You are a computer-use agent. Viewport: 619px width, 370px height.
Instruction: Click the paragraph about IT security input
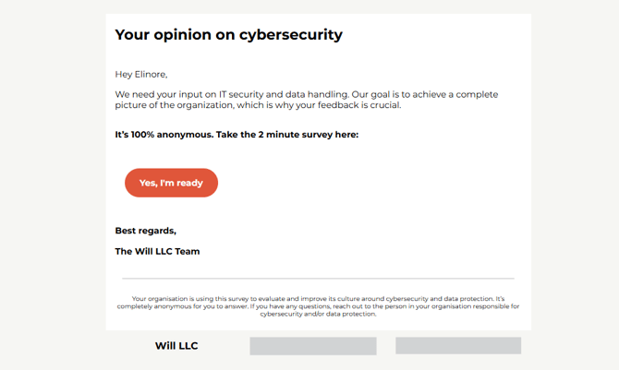pyautogui.click(x=305, y=100)
